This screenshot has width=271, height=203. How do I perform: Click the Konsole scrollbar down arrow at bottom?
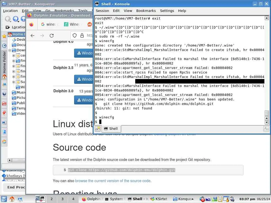tap(267, 122)
